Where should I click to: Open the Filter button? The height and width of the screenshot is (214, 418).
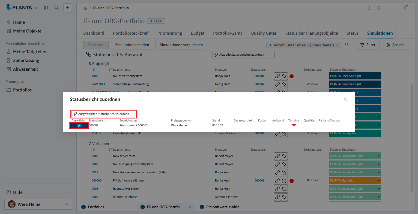pyautogui.click(x=368, y=45)
